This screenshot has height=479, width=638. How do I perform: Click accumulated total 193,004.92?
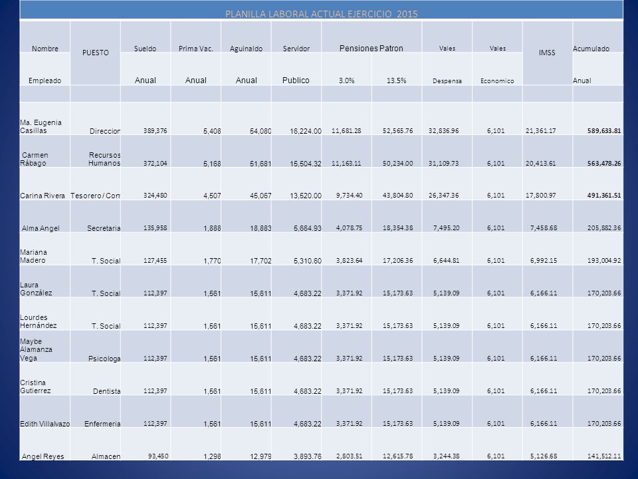coord(604,261)
